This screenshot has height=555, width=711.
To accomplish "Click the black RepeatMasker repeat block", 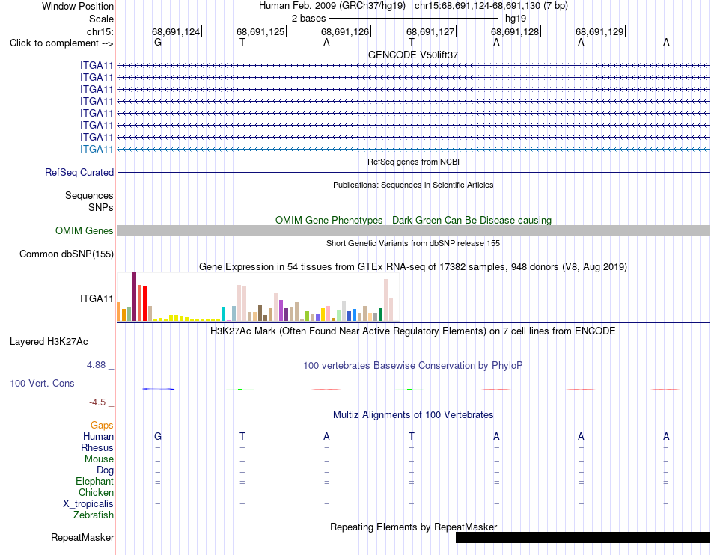I will pyautogui.click(x=583, y=537).
